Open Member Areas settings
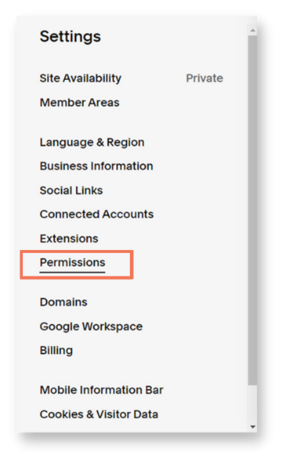Image resolution: width=282 pixels, height=452 pixels. pyautogui.click(x=80, y=103)
